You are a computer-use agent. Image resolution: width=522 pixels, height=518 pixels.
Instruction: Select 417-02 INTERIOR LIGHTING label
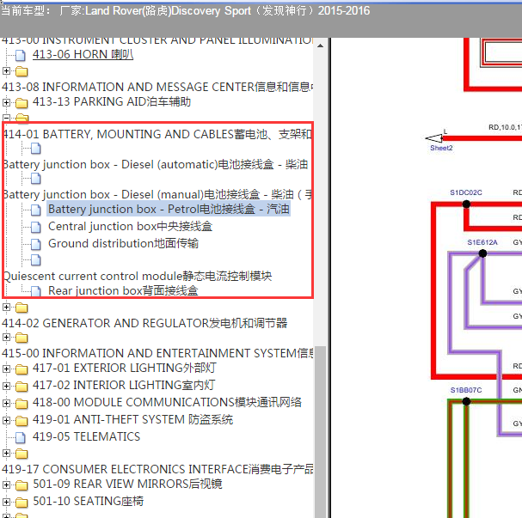tap(124, 386)
